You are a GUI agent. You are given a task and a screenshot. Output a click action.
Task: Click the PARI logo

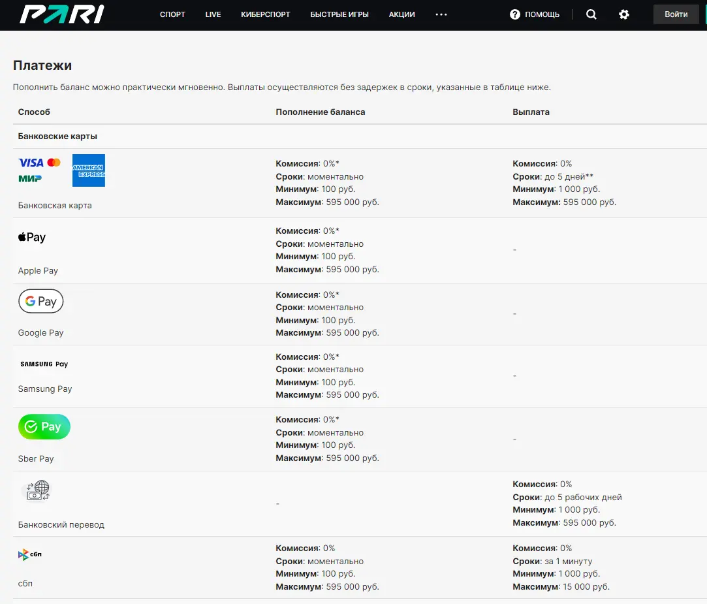(61, 14)
